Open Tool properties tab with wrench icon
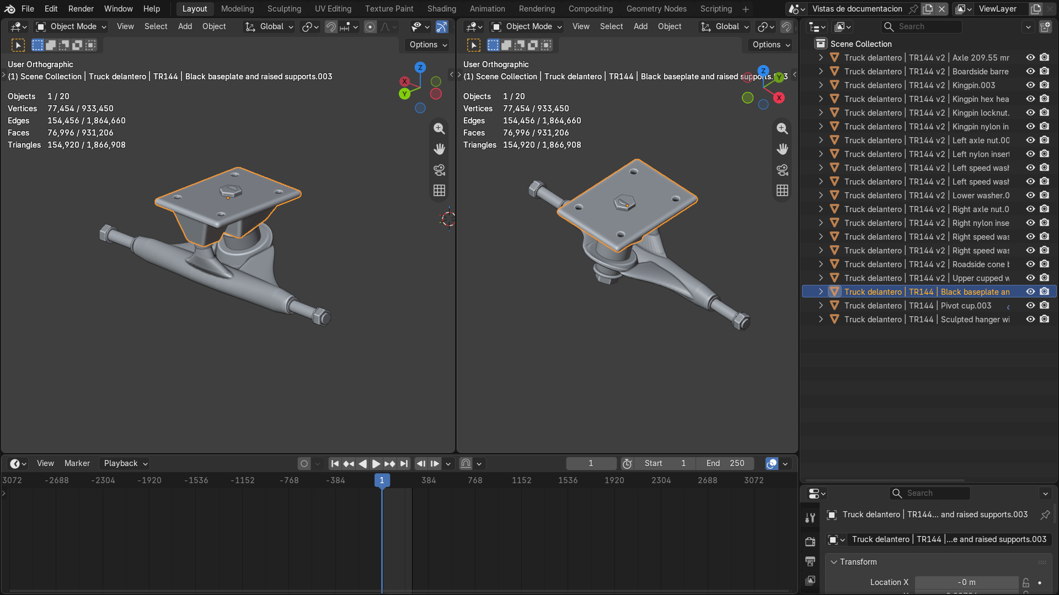 tap(810, 518)
